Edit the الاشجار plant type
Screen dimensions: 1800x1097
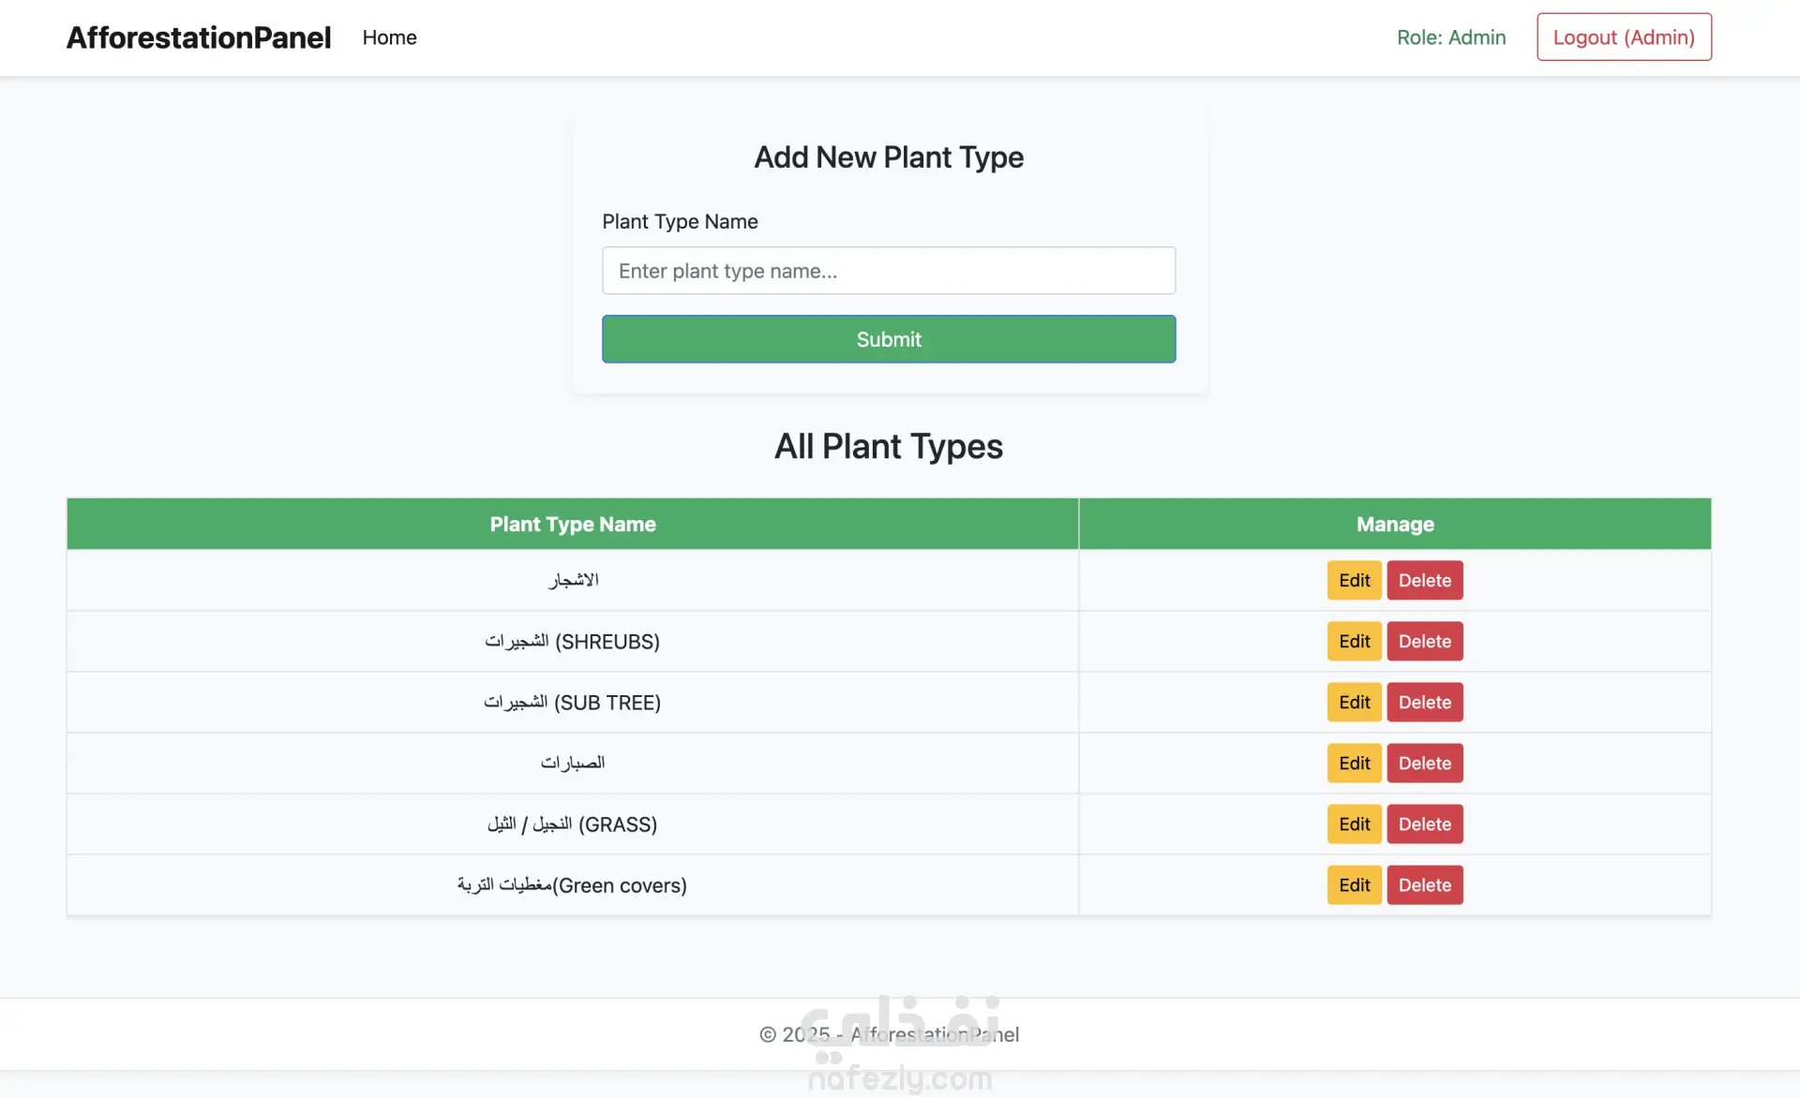pos(1354,581)
